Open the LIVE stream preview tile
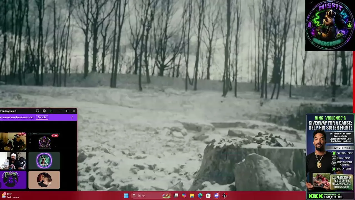The height and width of the screenshot is (200, 355). point(44,141)
